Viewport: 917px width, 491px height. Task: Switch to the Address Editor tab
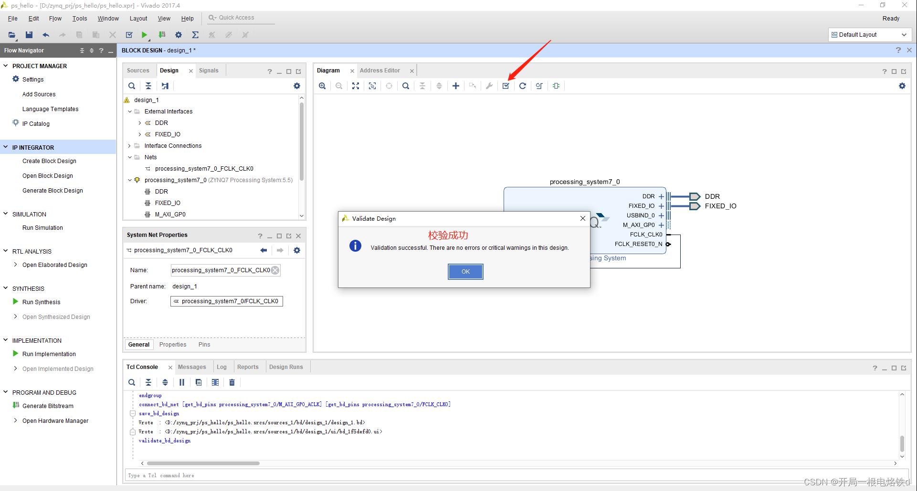[x=380, y=71]
